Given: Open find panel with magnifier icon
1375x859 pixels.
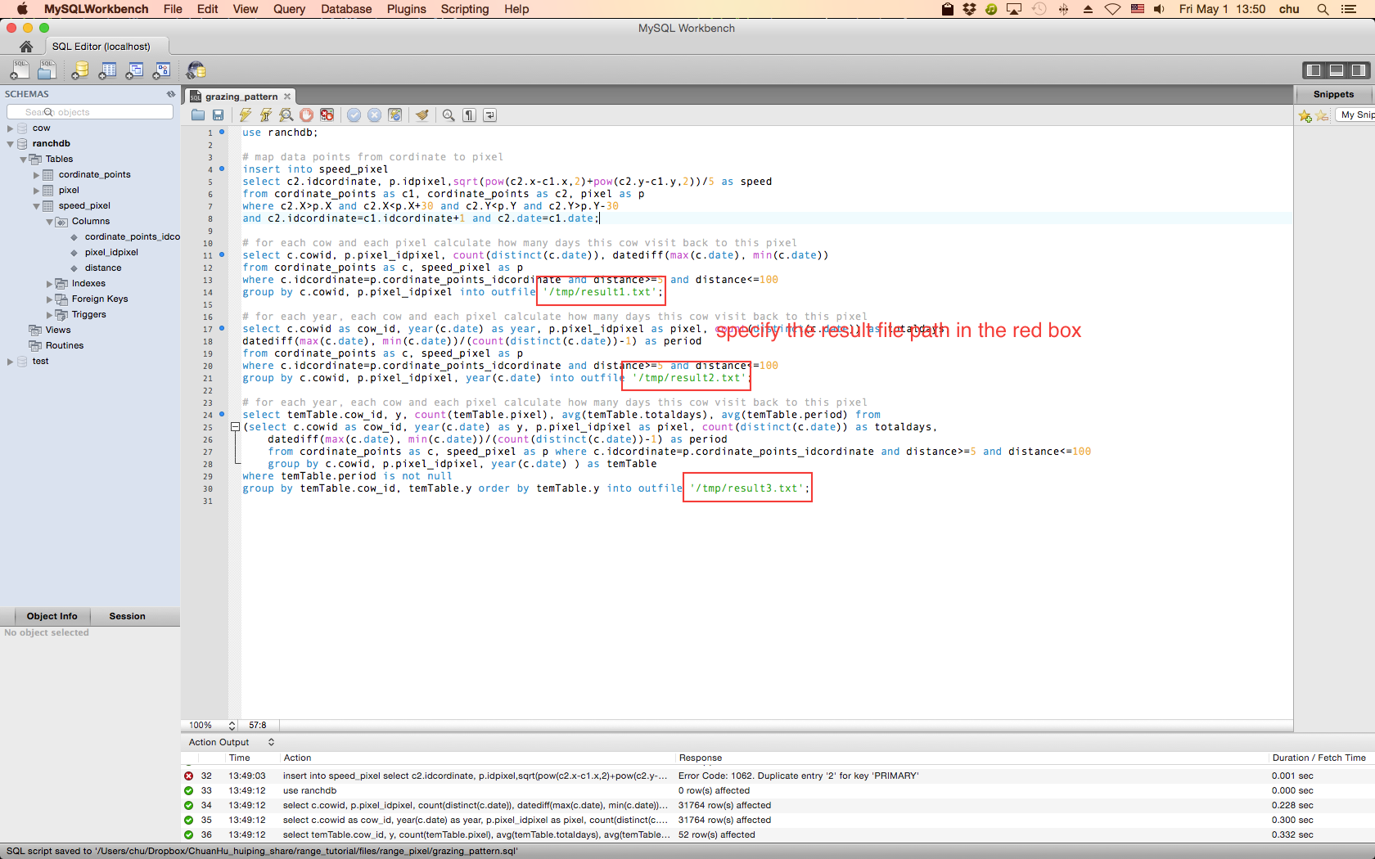Looking at the screenshot, I should [x=449, y=115].
